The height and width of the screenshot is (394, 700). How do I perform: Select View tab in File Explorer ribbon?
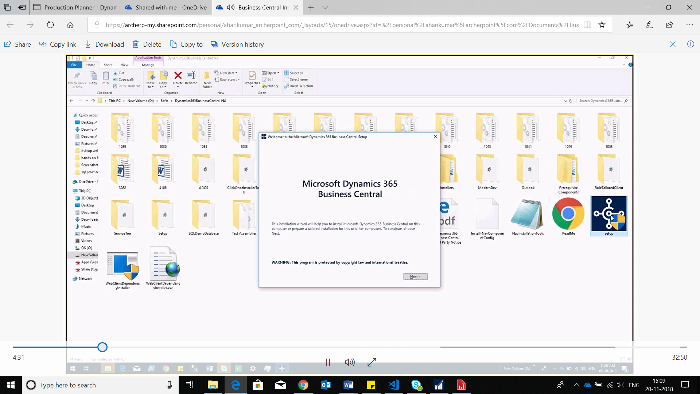click(125, 65)
